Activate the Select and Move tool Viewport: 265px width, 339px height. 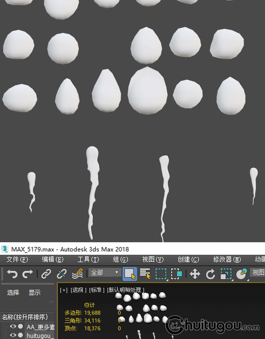195,274
